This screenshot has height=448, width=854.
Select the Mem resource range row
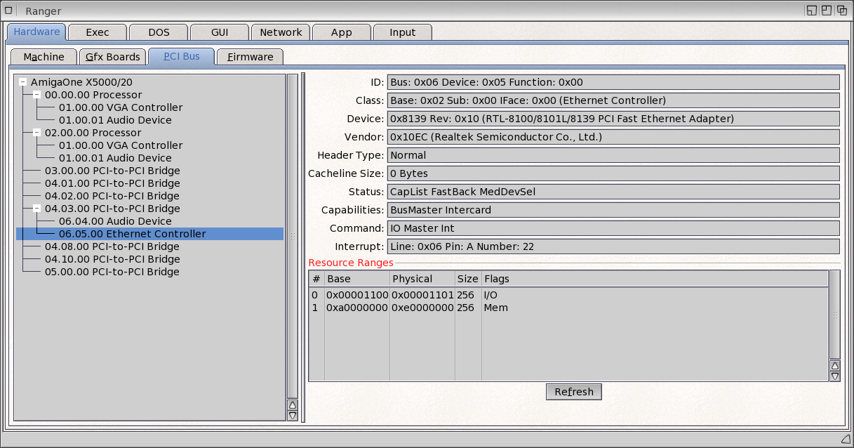(495, 308)
